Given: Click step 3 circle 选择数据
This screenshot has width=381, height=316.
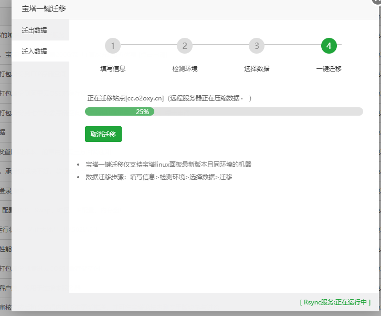Looking at the screenshot, I should (257, 46).
